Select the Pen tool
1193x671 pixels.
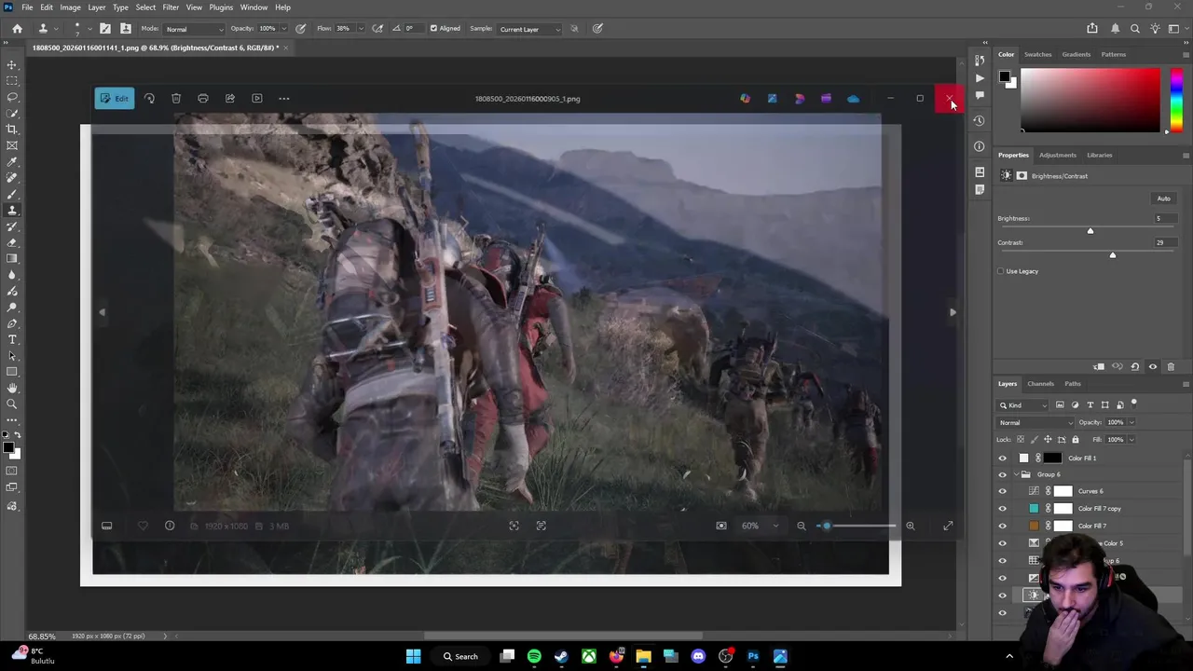(12, 323)
